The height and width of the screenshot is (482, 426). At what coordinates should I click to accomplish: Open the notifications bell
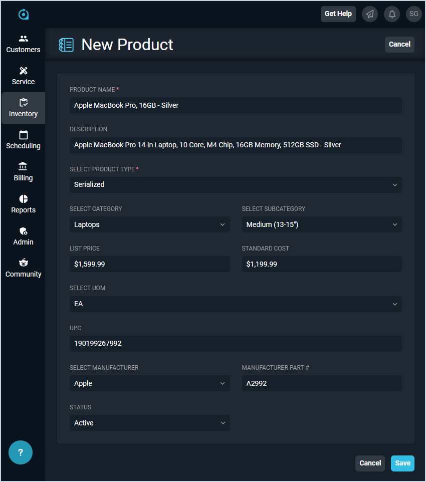[x=392, y=14]
